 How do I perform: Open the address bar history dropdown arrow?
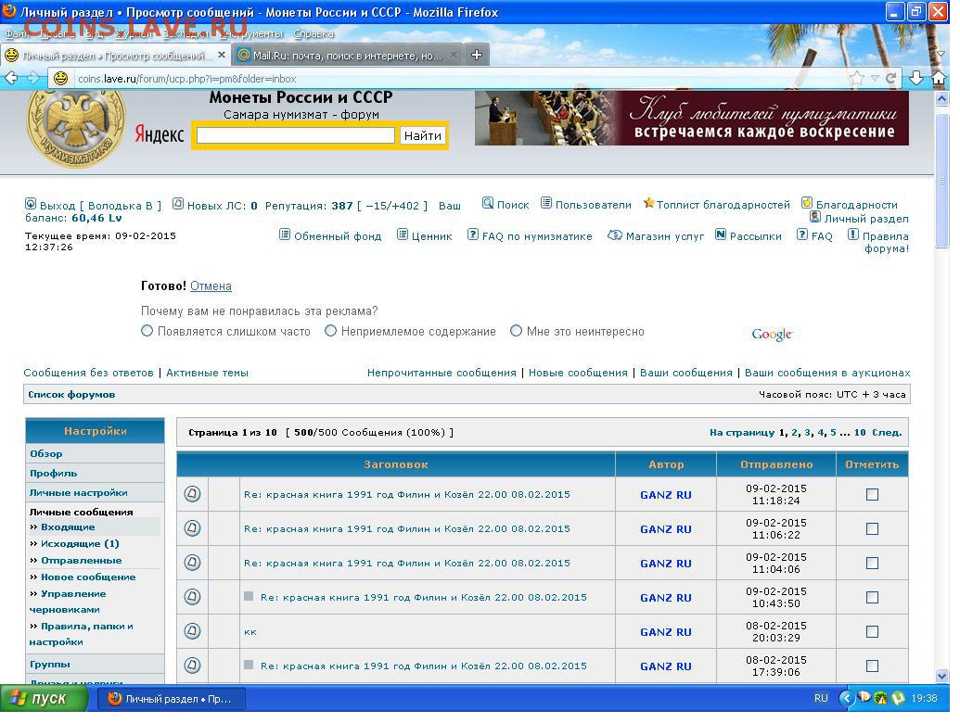(x=875, y=78)
